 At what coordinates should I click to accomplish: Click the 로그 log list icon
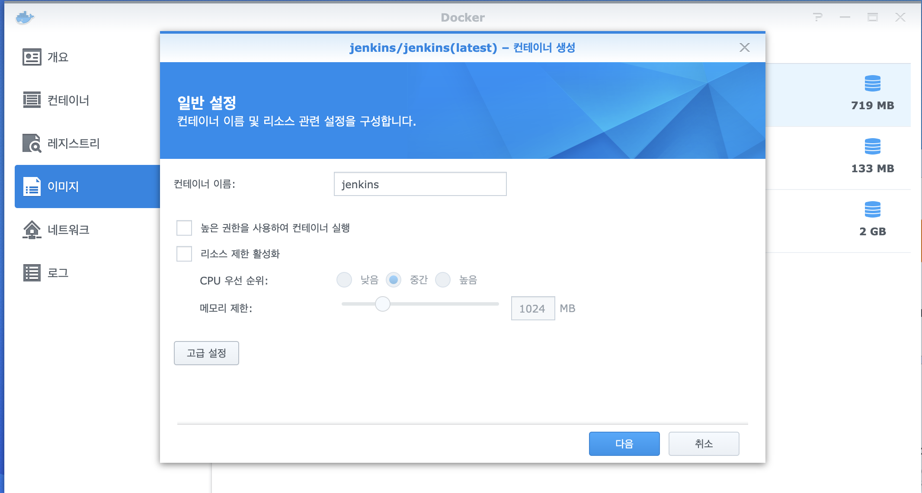[x=32, y=273]
